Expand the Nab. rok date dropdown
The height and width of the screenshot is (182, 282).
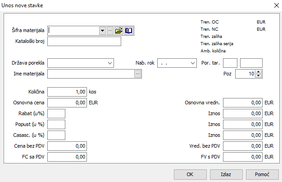pyautogui.click(x=191, y=63)
